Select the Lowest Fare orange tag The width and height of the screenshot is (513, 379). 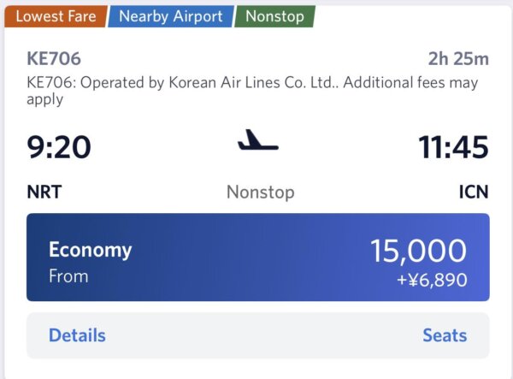point(56,16)
